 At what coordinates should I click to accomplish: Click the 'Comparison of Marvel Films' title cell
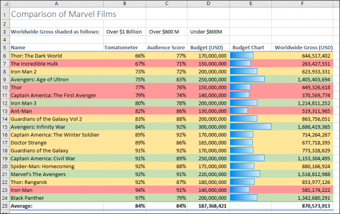tap(56, 14)
